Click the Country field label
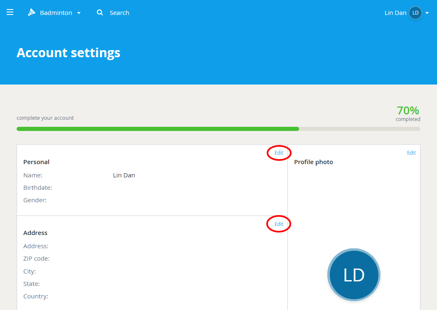The width and height of the screenshot is (437, 310). click(x=36, y=296)
